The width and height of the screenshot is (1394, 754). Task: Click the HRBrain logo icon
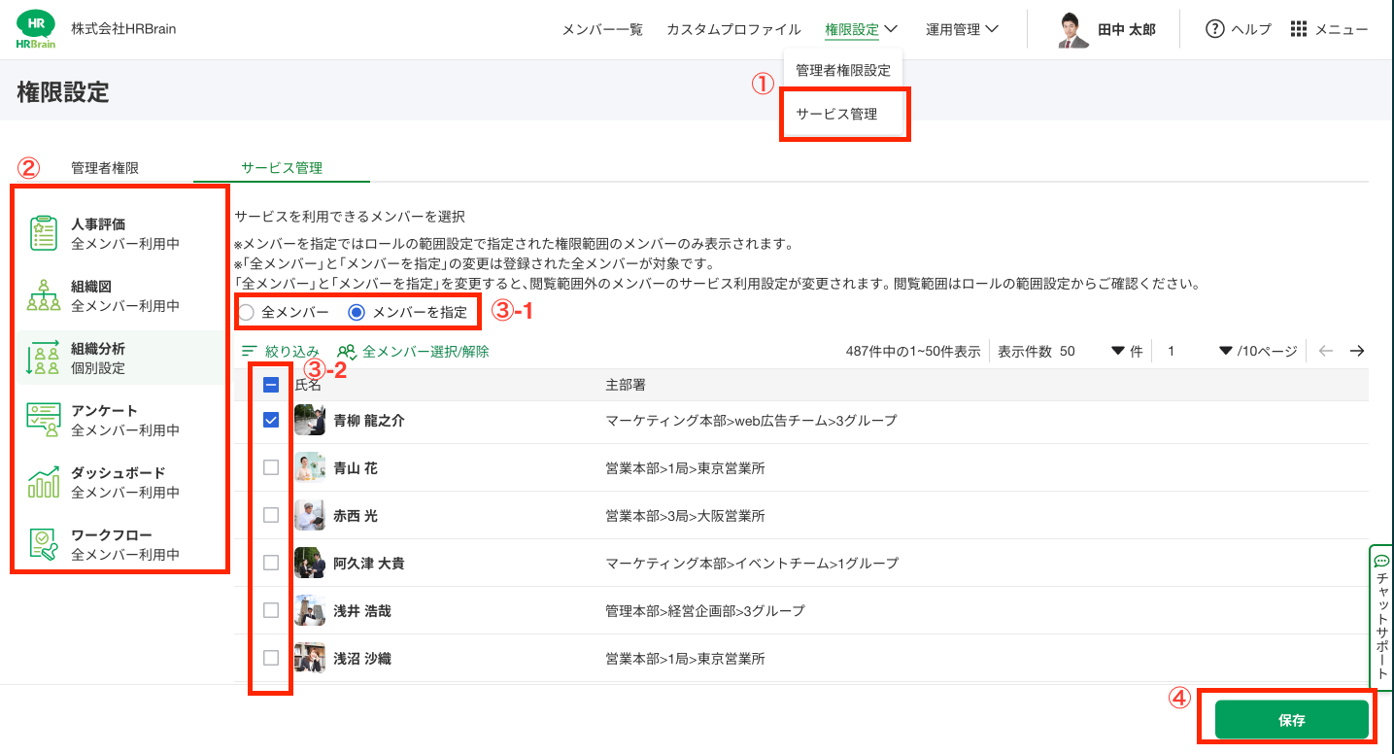37,29
